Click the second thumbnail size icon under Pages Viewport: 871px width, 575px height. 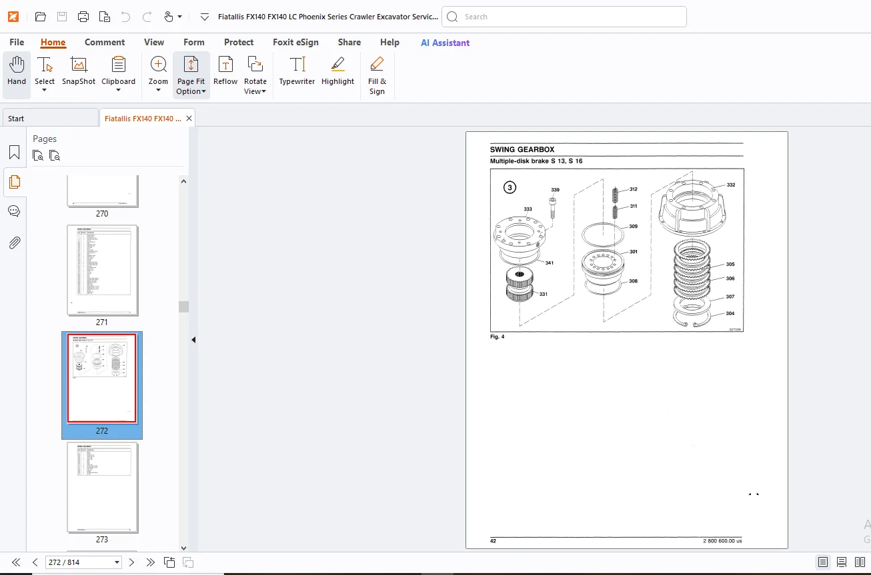pyautogui.click(x=55, y=156)
